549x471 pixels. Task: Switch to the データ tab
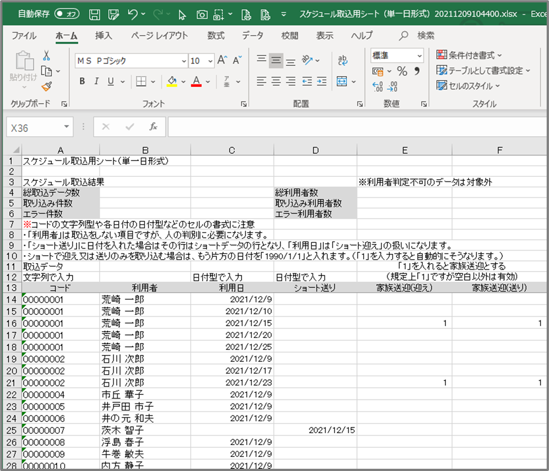[x=252, y=35]
